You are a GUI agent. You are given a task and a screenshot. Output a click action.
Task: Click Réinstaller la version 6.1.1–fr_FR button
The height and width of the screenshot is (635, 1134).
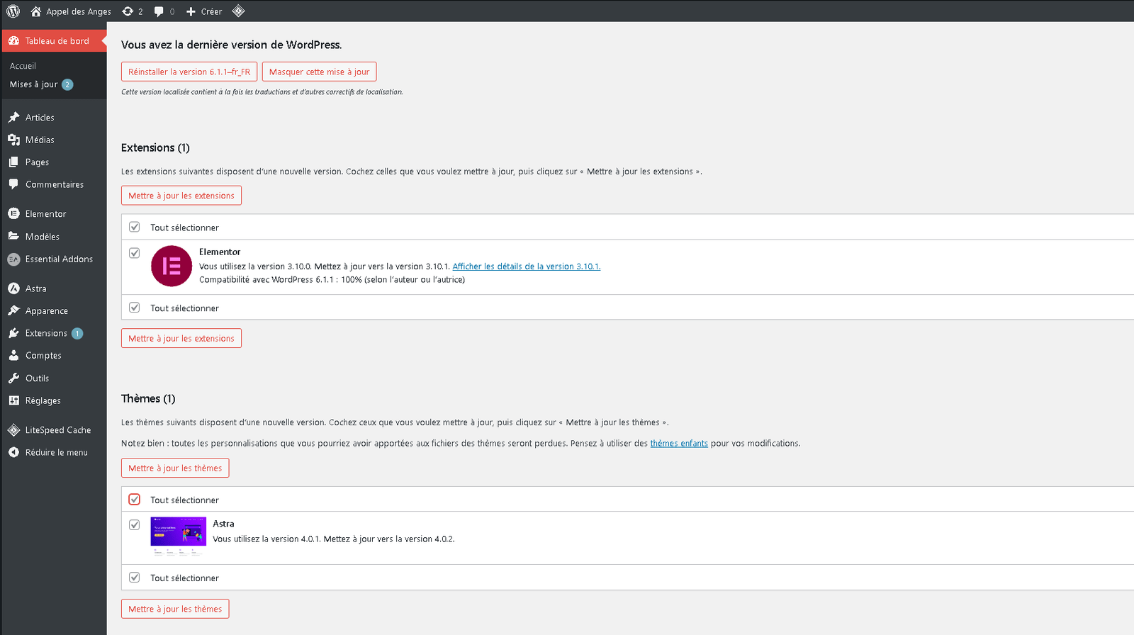pos(189,72)
